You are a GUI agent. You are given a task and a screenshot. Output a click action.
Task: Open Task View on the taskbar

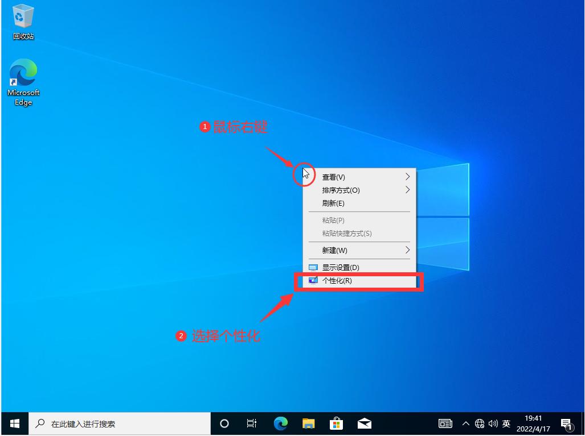[x=251, y=423]
